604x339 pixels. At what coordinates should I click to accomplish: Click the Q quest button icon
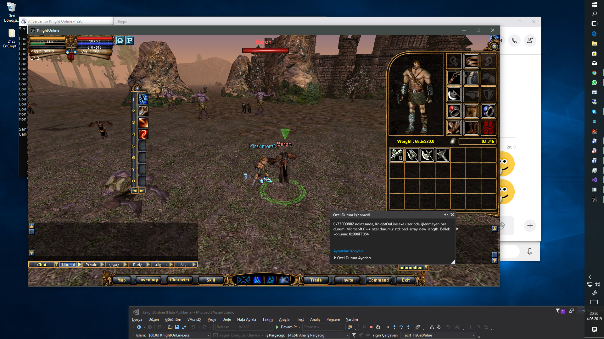point(120,40)
